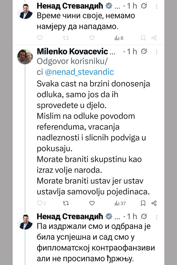Screen dimensions: 177x265
Task: Open Milenko Kovacevic's profile picture
Action: (x=25, y=56)
